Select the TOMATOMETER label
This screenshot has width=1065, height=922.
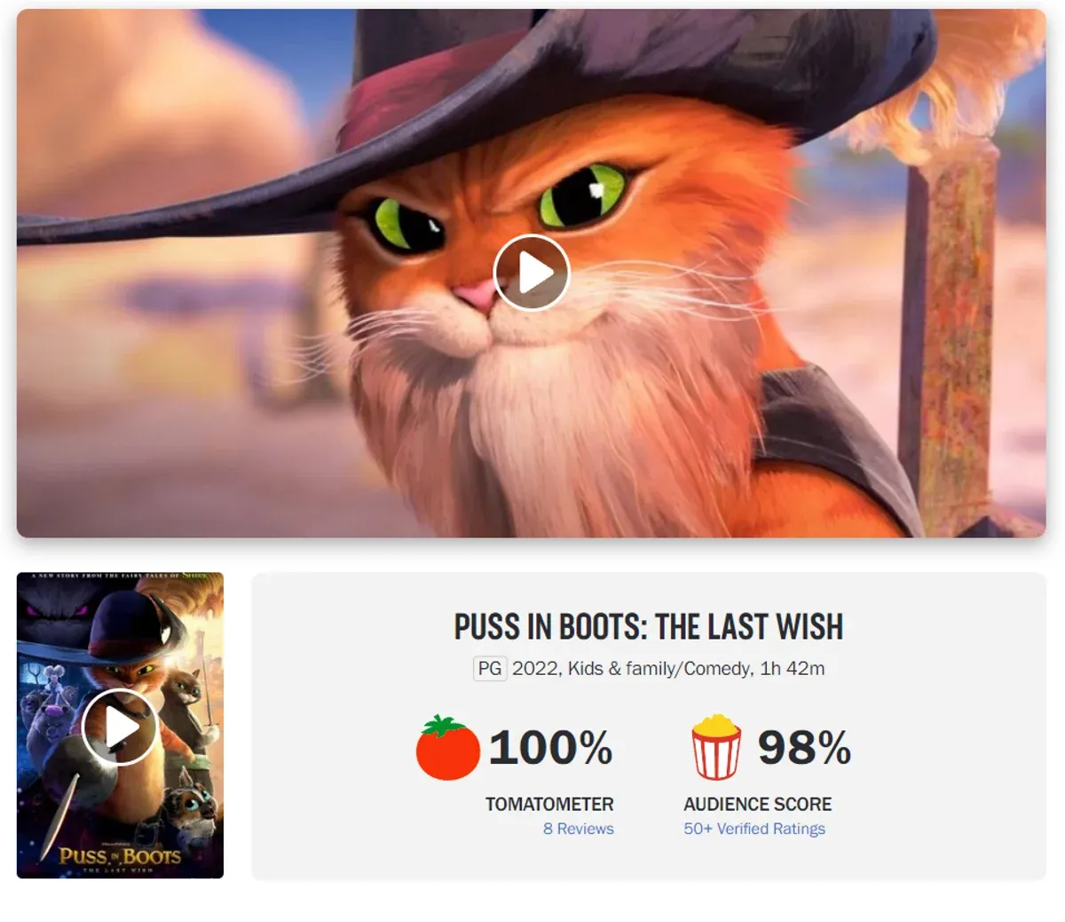tap(549, 804)
